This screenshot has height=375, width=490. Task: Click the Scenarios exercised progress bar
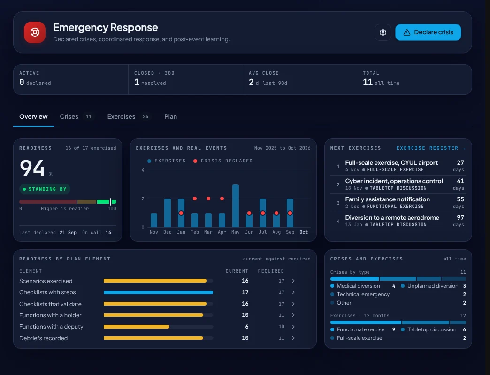coord(158,281)
